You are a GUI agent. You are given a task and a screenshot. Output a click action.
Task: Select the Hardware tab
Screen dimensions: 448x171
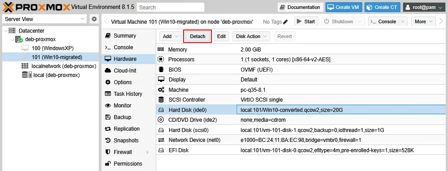tap(128, 59)
